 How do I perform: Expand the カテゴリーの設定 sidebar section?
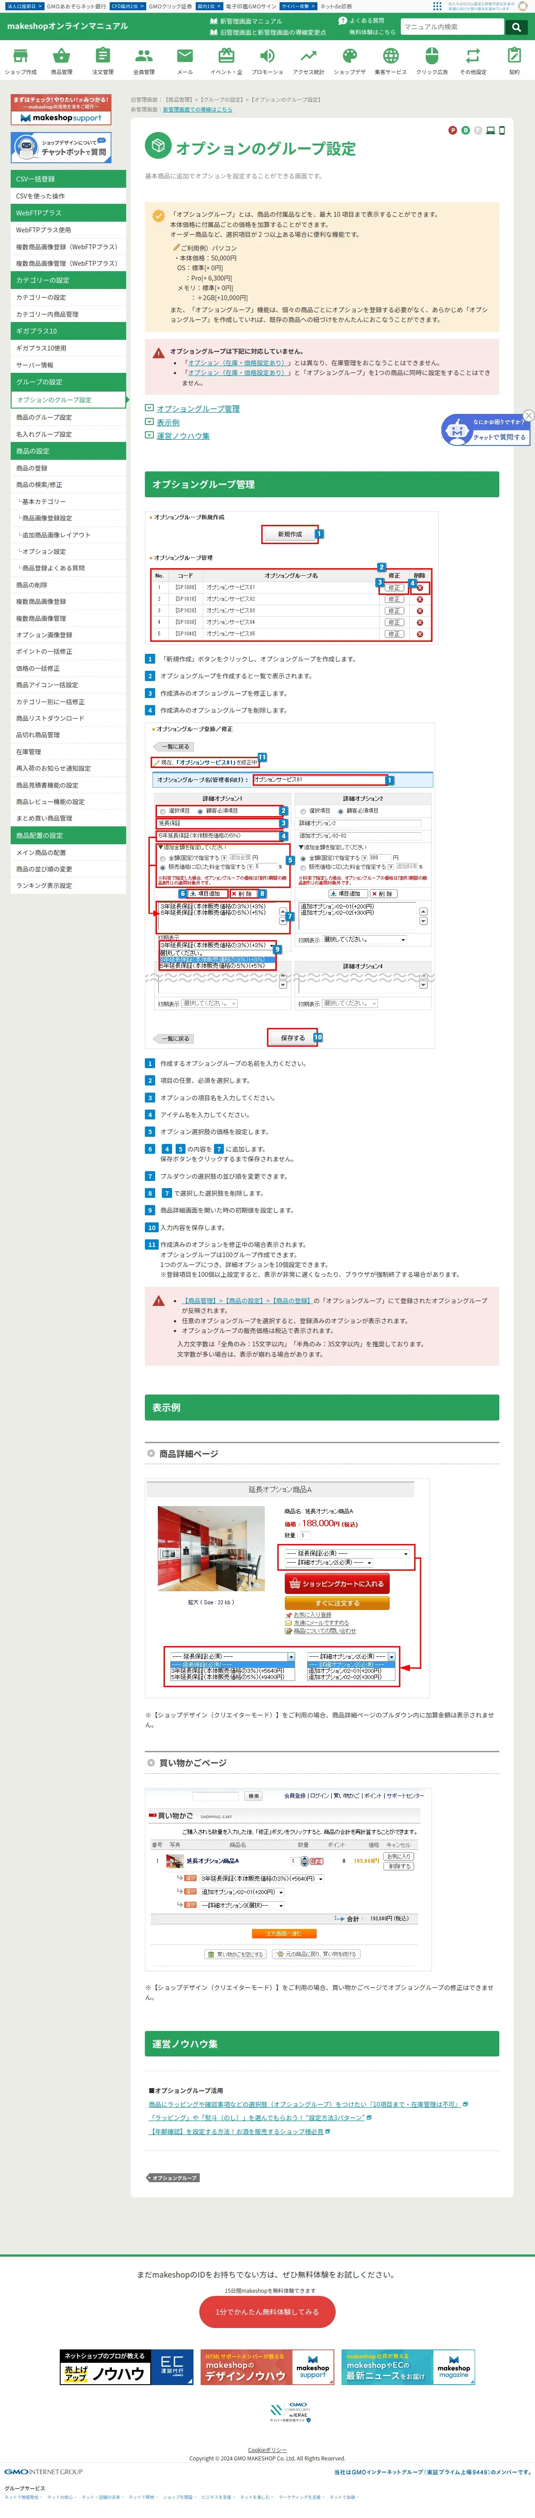click(68, 281)
